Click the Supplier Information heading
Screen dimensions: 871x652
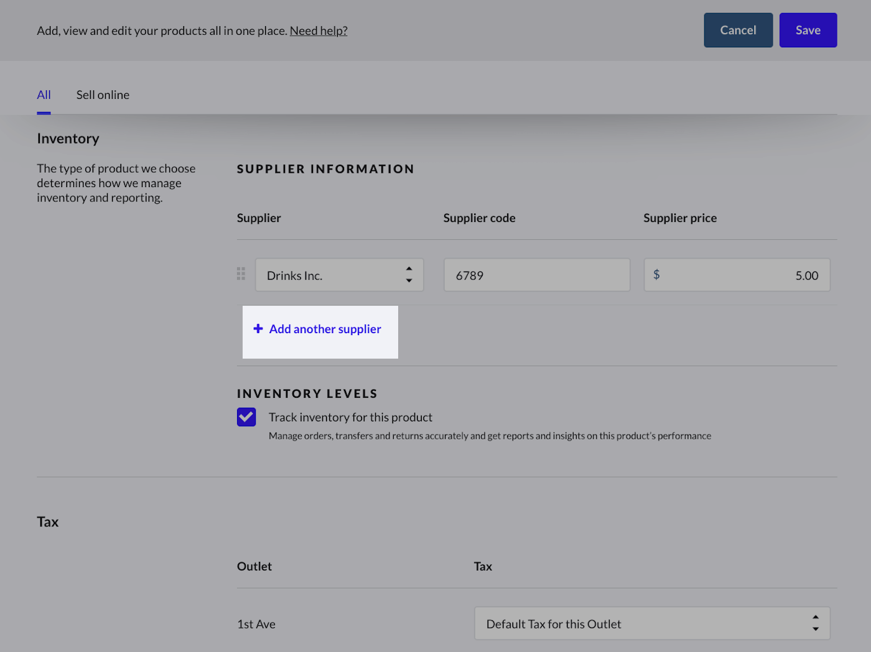[325, 169]
